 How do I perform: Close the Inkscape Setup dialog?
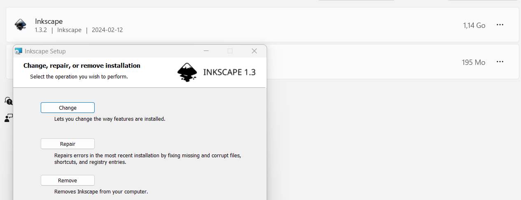coord(254,51)
